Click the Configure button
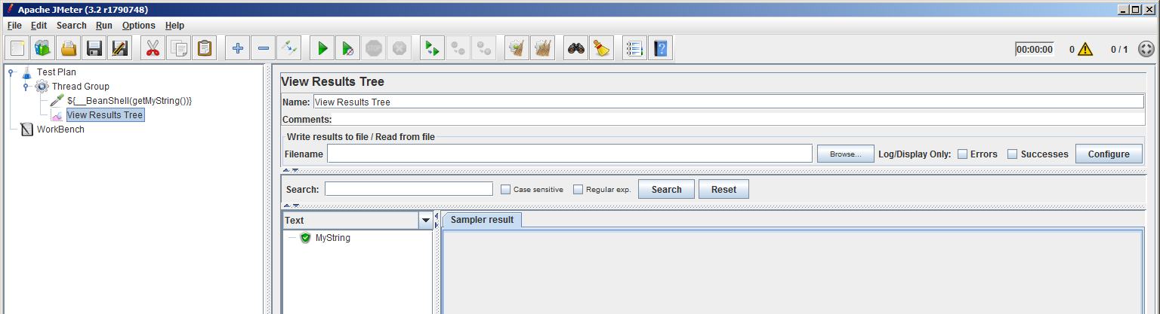The width and height of the screenshot is (1160, 314). (1109, 154)
